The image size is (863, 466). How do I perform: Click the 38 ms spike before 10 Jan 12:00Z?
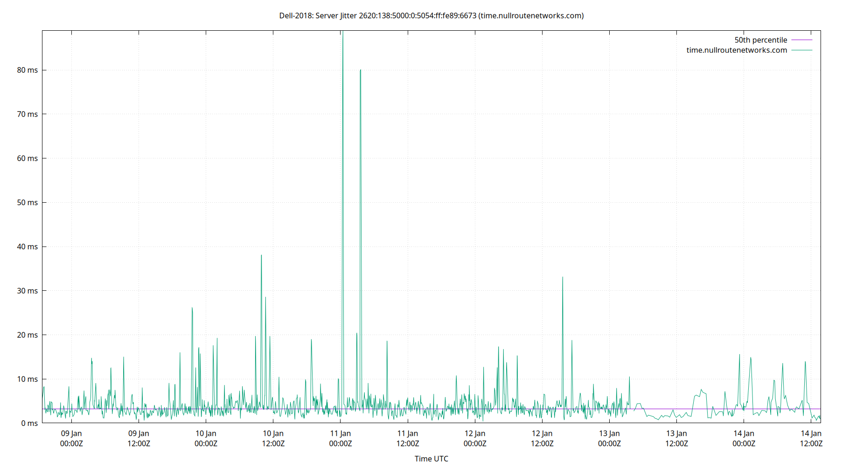(261, 255)
